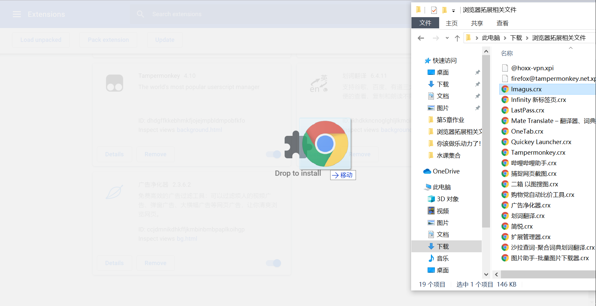Open bg.html inspect view link
This screenshot has width=596, height=306.
(187, 239)
